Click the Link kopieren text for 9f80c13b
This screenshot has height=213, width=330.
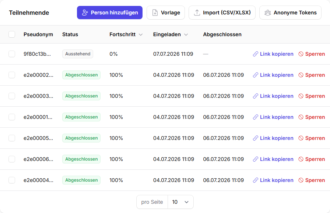click(277, 54)
